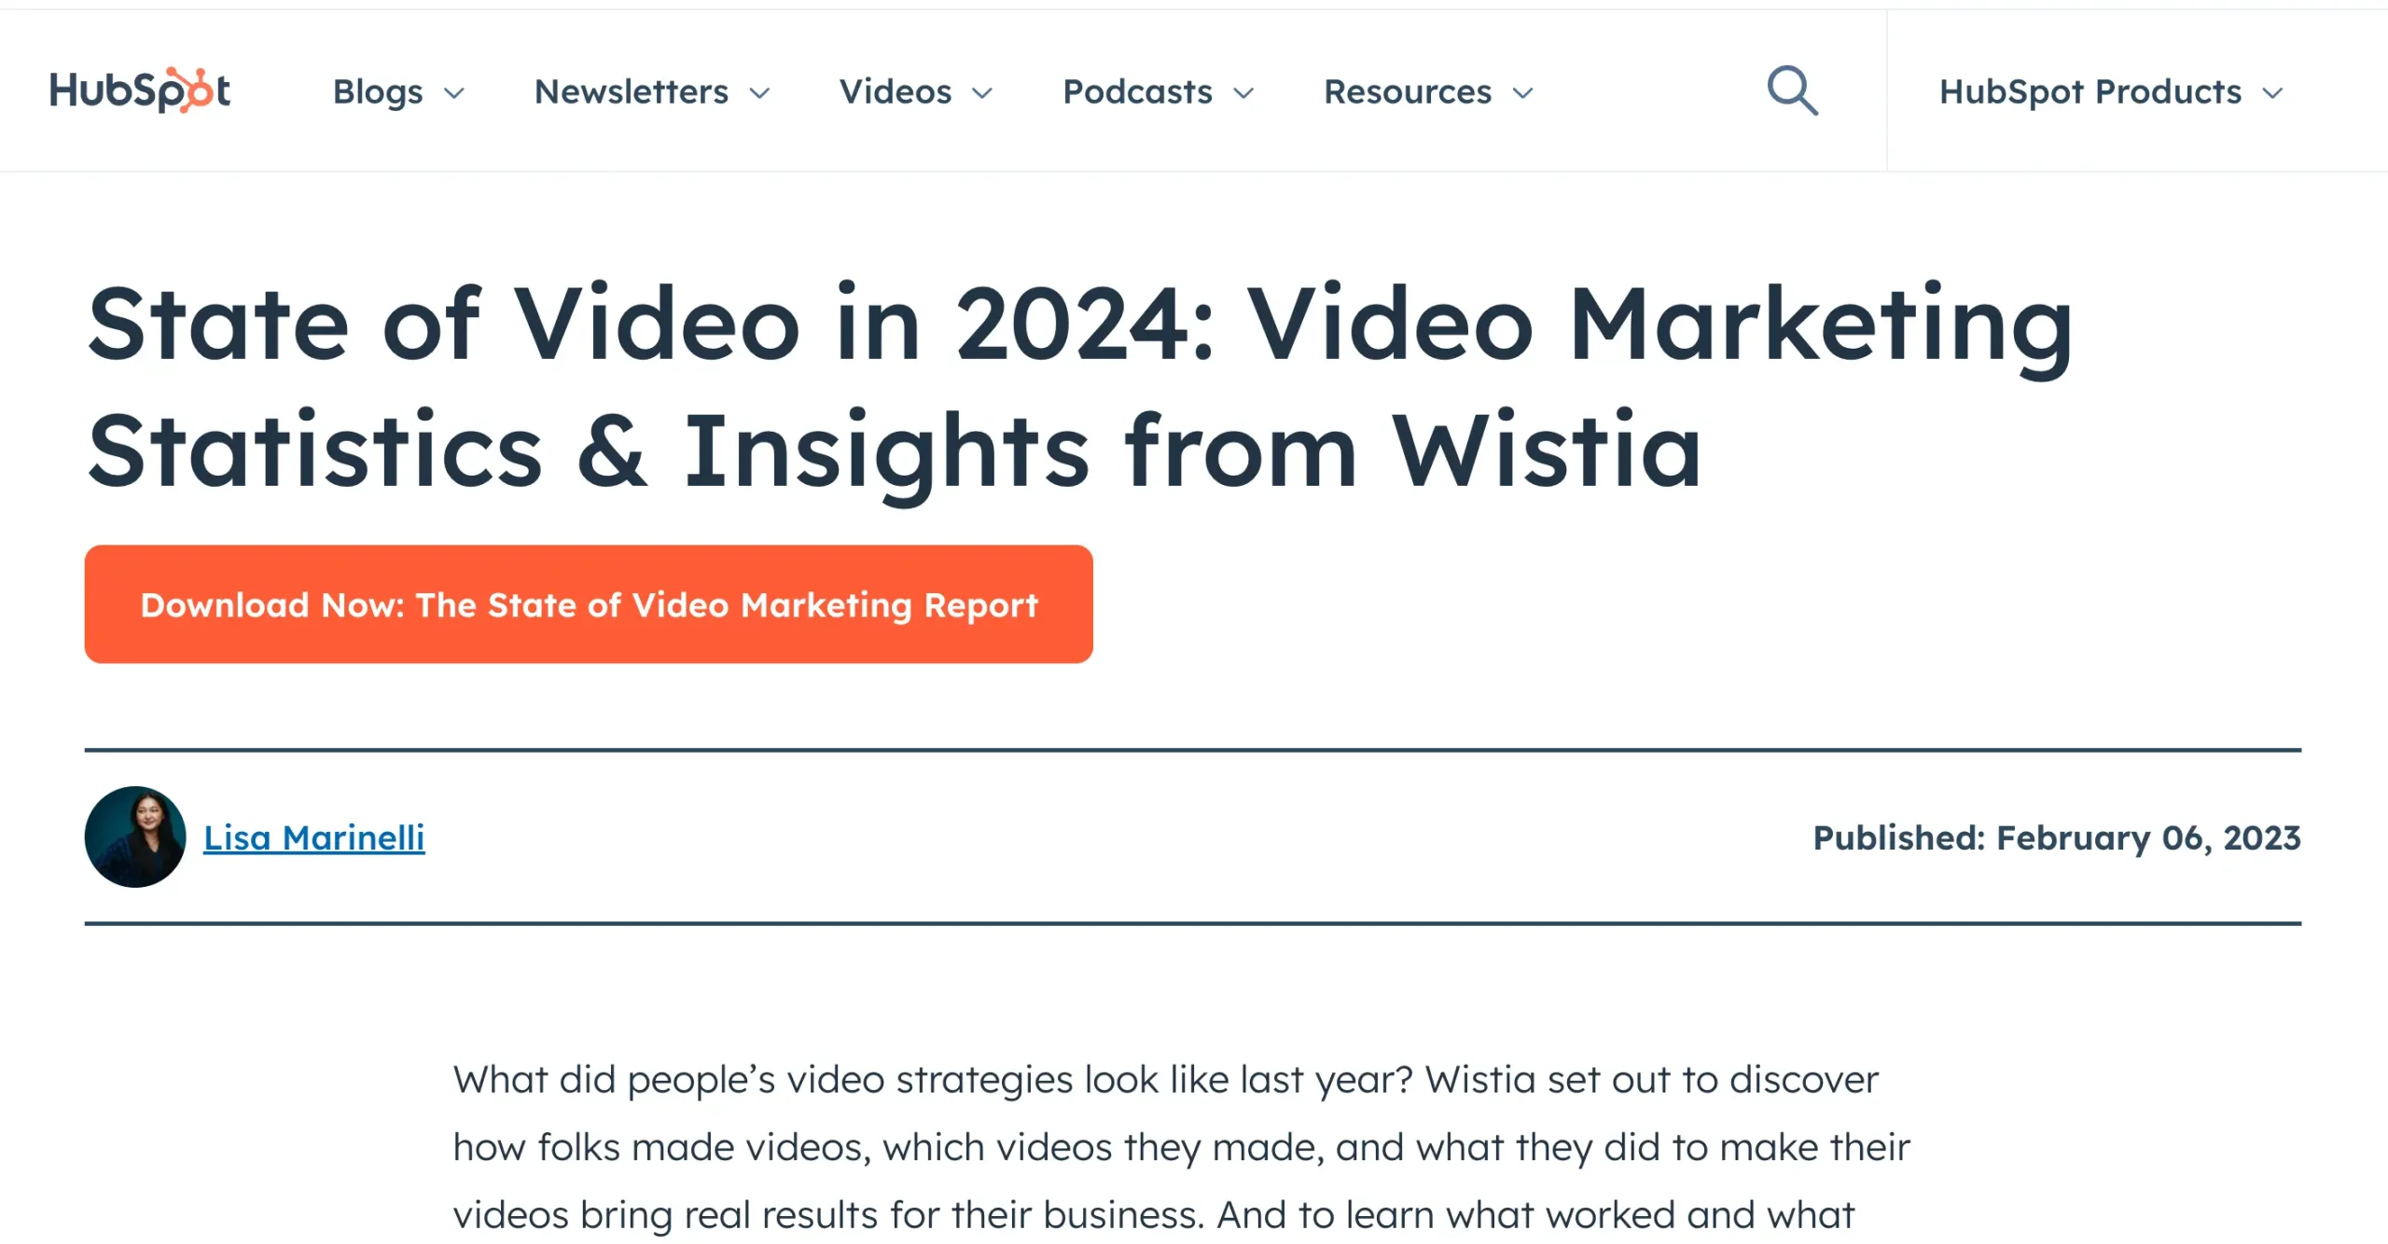This screenshot has height=1244, width=2388.
Task: Click Lisa Marinelli's author avatar
Action: [x=135, y=836]
